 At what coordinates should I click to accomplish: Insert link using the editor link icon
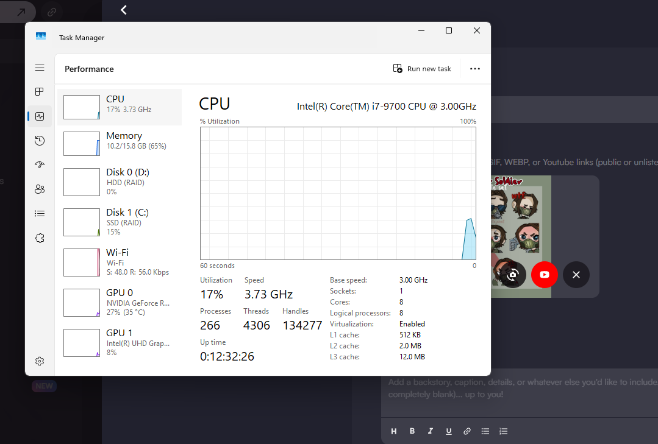pyautogui.click(x=467, y=431)
